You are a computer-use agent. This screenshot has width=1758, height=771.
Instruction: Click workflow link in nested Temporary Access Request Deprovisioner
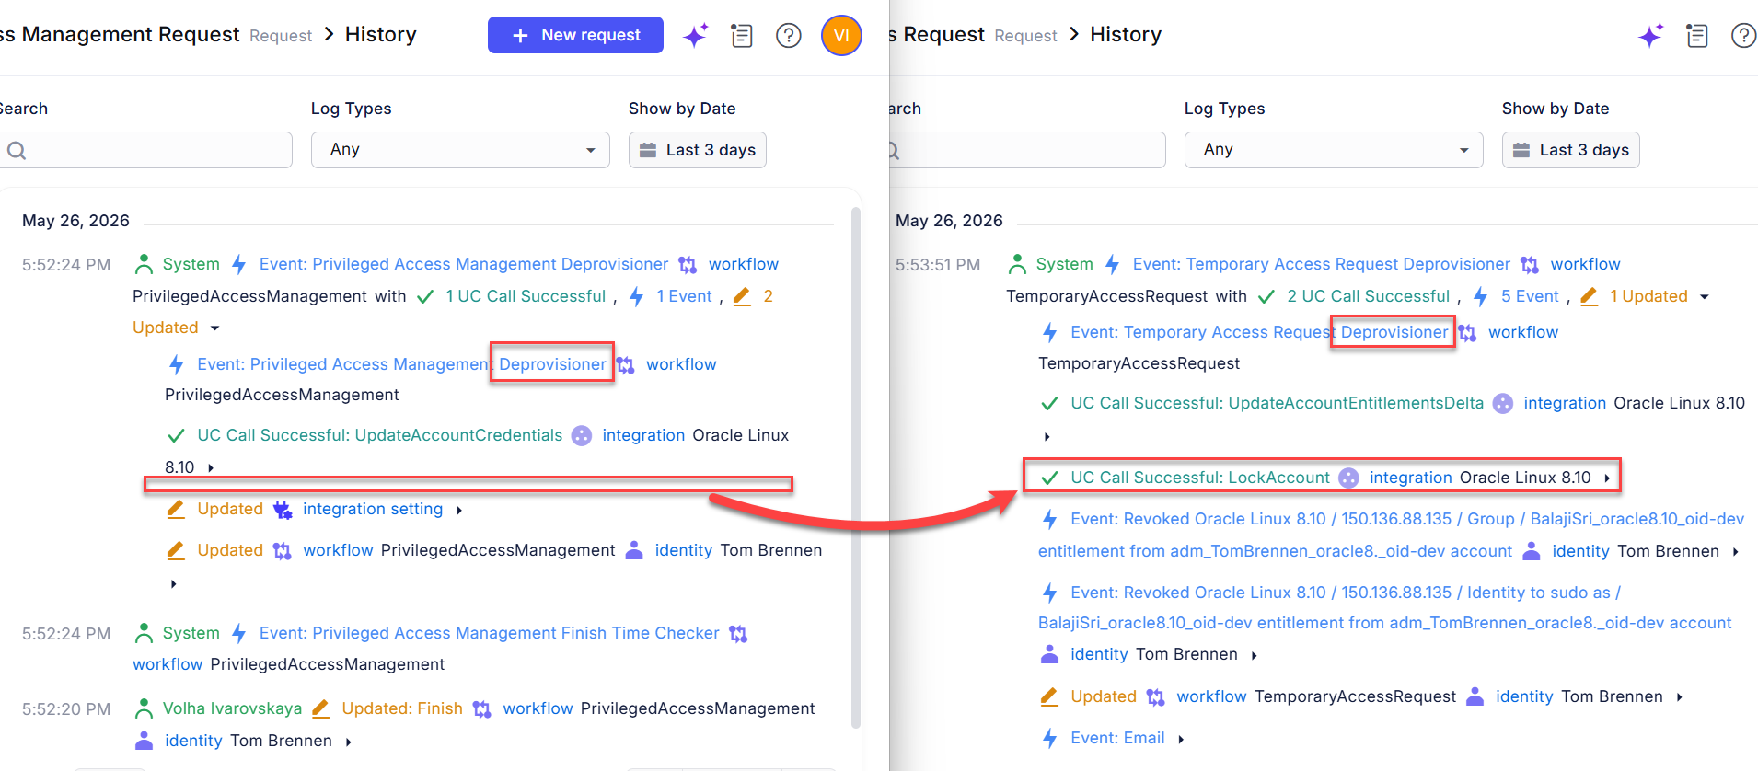click(x=1523, y=332)
